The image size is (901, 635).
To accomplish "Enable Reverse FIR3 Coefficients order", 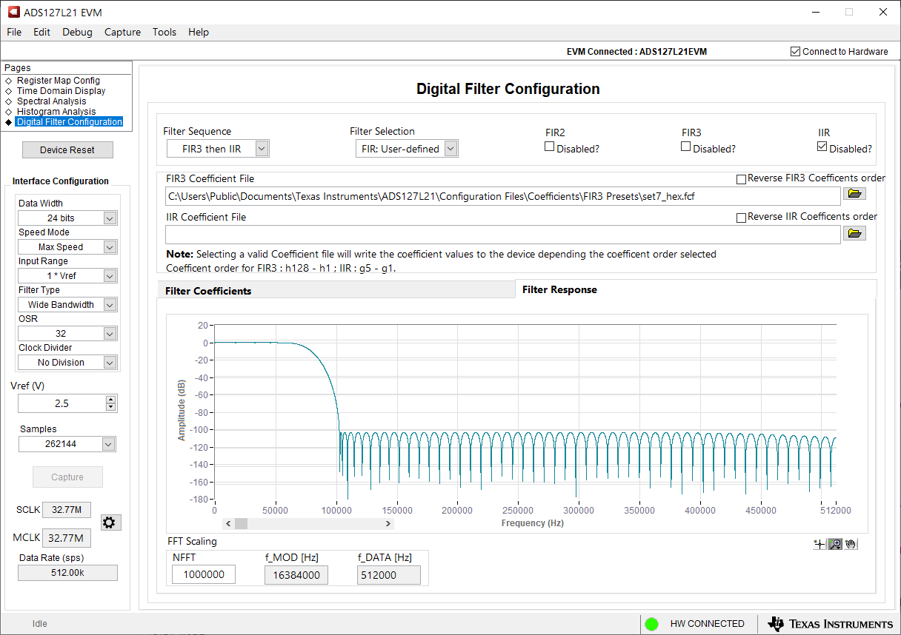I will pos(742,179).
